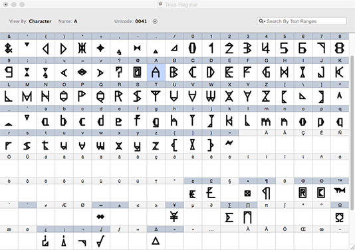Select the capital L glyph
The image size is (355, 250).
pyautogui.click(x=9, y=96)
